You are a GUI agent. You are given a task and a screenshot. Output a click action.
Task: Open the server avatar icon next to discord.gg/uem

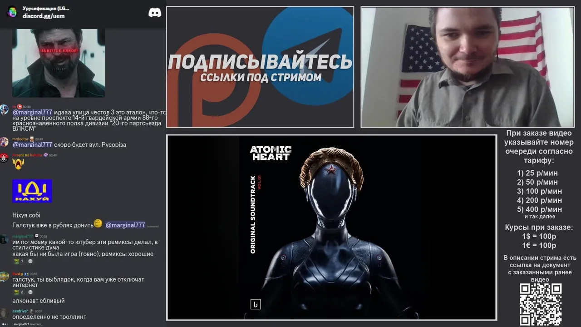[12, 12]
